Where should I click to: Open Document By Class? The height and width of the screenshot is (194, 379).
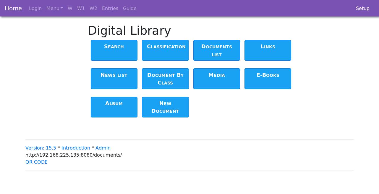point(165,79)
